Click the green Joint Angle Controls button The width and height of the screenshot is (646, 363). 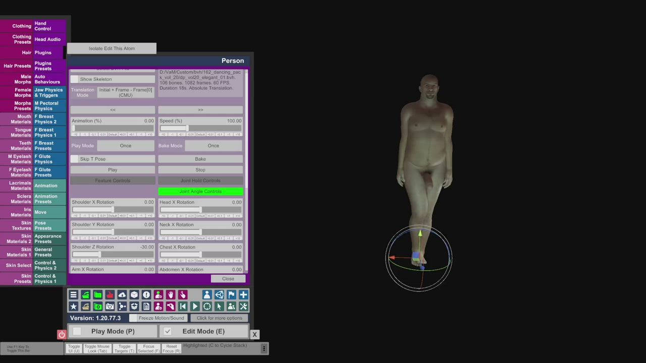coord(200,191)
